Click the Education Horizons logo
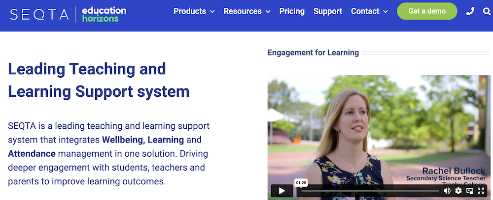The image size is (493, 200). 104,14
